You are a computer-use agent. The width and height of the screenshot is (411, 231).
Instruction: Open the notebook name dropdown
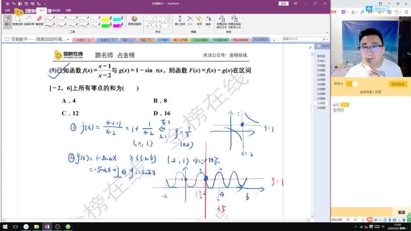(68, 39)
